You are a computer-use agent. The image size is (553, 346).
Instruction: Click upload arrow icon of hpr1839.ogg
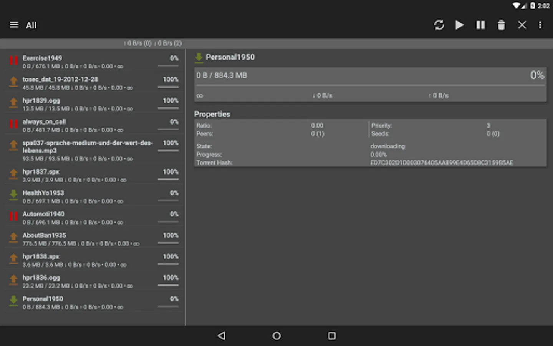[x=13, y=103]
